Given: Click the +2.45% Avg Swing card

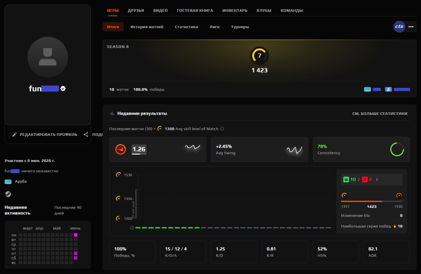Looking at the screenshot, I should coord(260,149).
